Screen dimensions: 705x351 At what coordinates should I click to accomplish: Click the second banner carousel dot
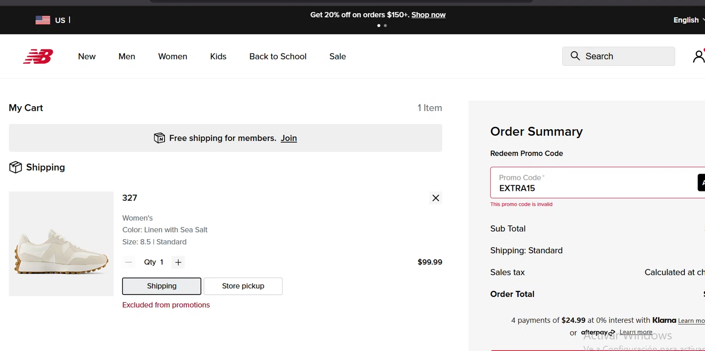pos(385,25)
